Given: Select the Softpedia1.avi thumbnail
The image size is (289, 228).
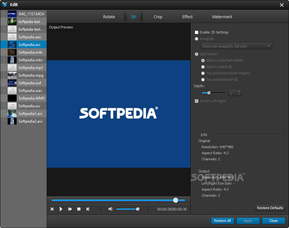Looking at the screenshot, I should click(x=12, y=114).
